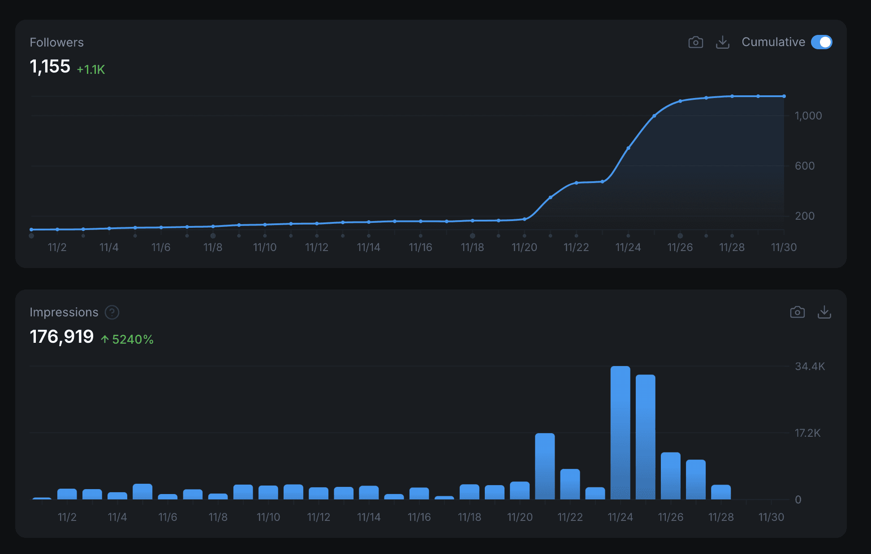The image size is (871, 554).
Task: Click the "0" axis label on Impressions chart
Action: click(798, 500)
